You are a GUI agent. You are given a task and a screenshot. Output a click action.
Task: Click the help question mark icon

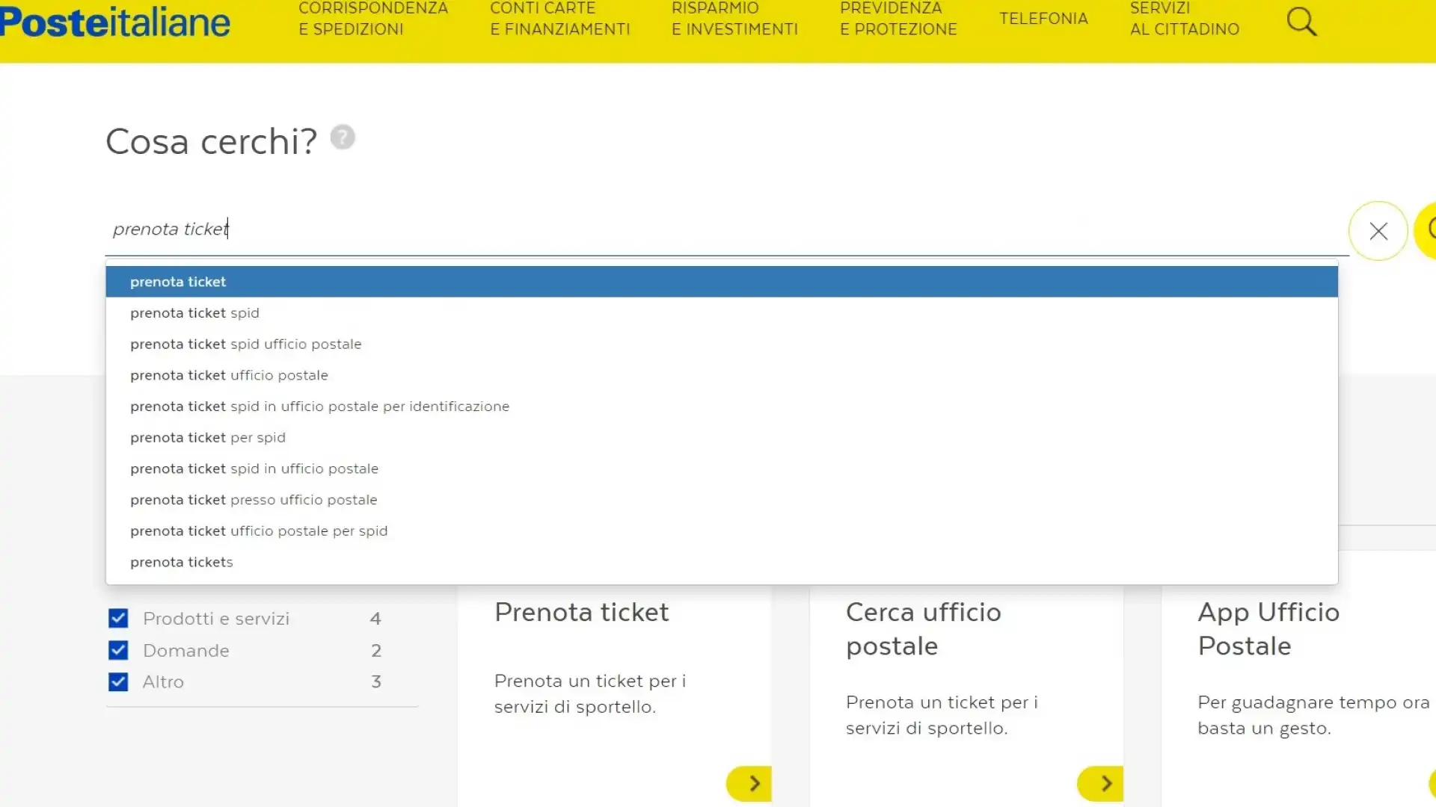pyautogui.click(x=343, y=137)
